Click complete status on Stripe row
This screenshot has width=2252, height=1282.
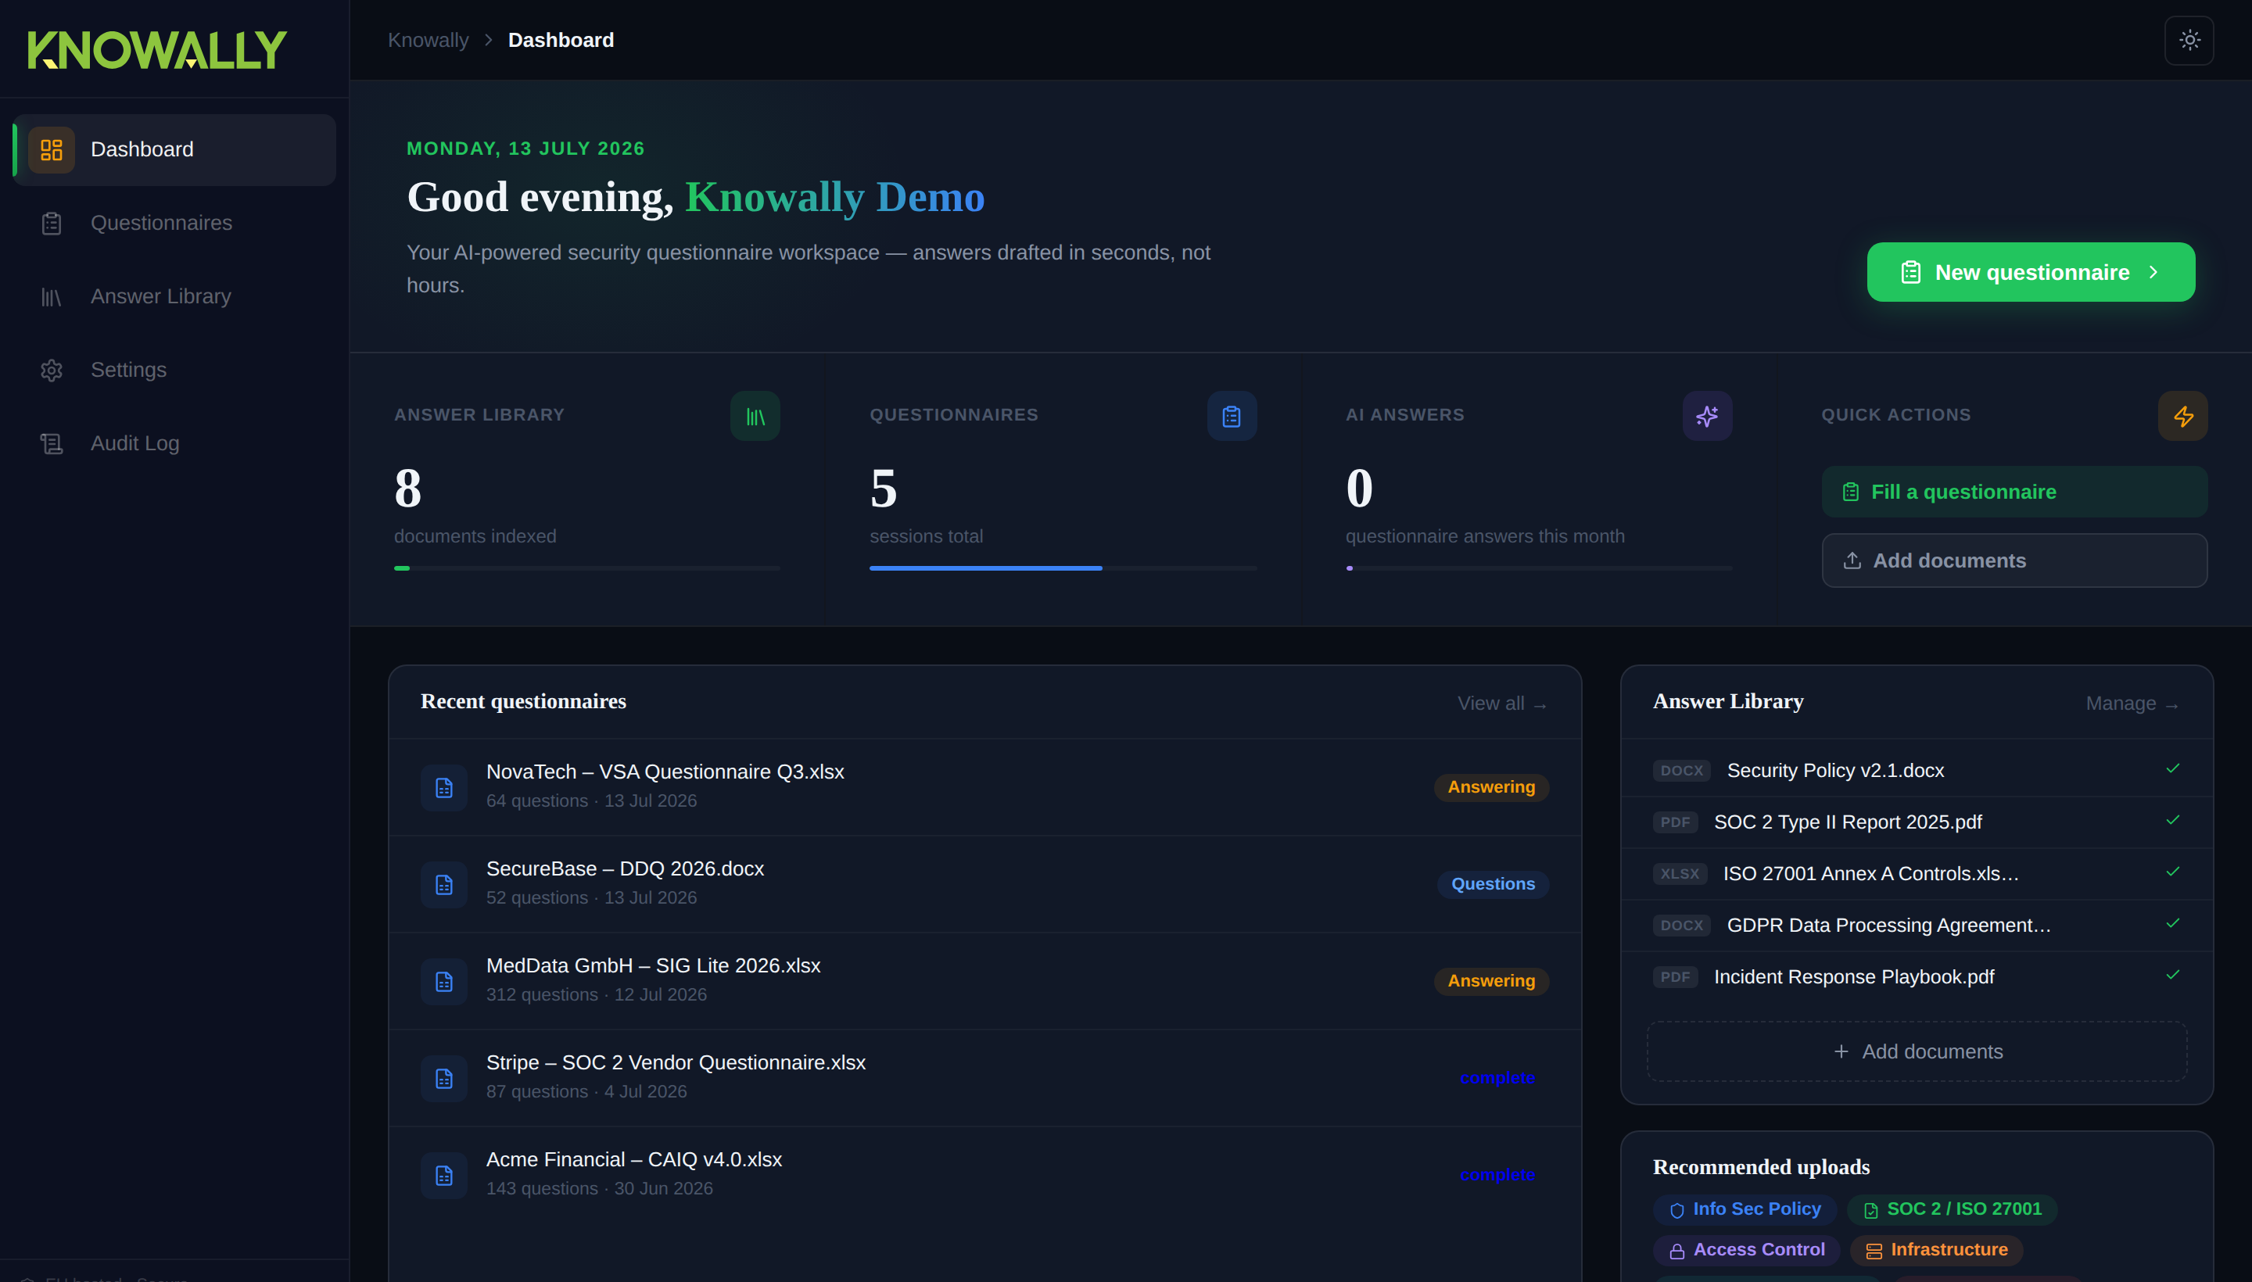tap(1497, 1079)
